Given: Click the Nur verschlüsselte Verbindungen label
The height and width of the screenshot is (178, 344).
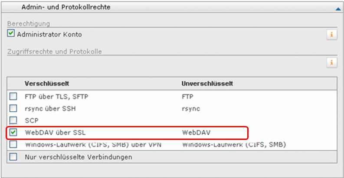Looking at the screenshot, I should coord(79,157).
